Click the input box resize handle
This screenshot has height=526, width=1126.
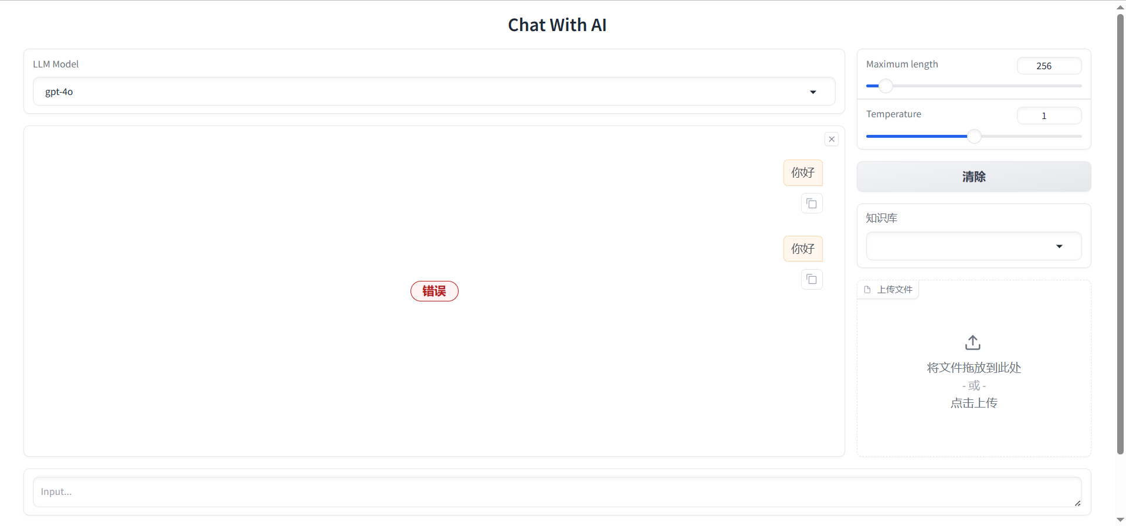(x=1077, y=503)
